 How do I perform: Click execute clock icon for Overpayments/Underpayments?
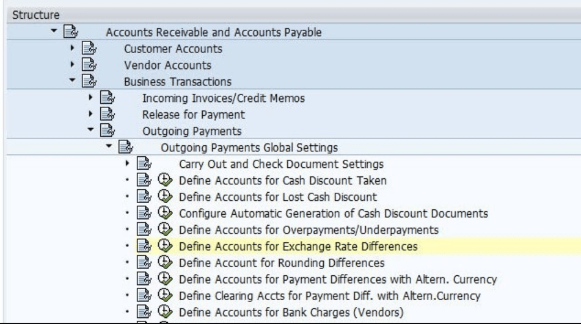164,230
